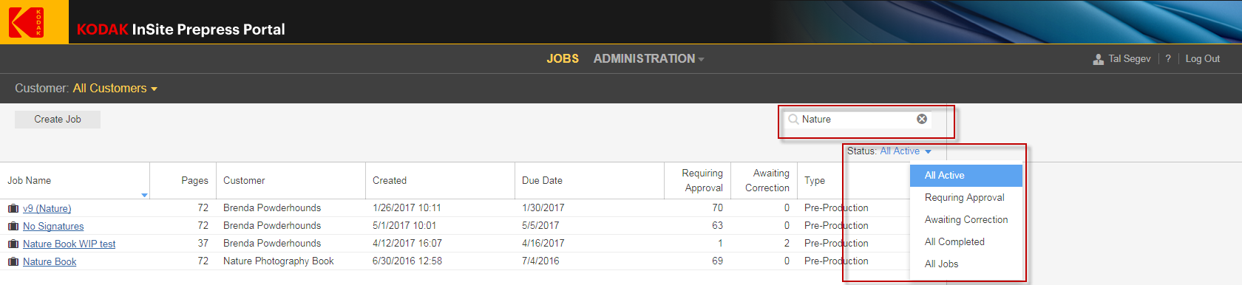The width and height of the screenshot is (1242, 285).
Task: Click the briefcase icon beside Nature Book WIP test
Action: (x=13, y=244)
